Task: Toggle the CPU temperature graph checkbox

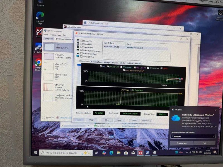Action: 101,66
